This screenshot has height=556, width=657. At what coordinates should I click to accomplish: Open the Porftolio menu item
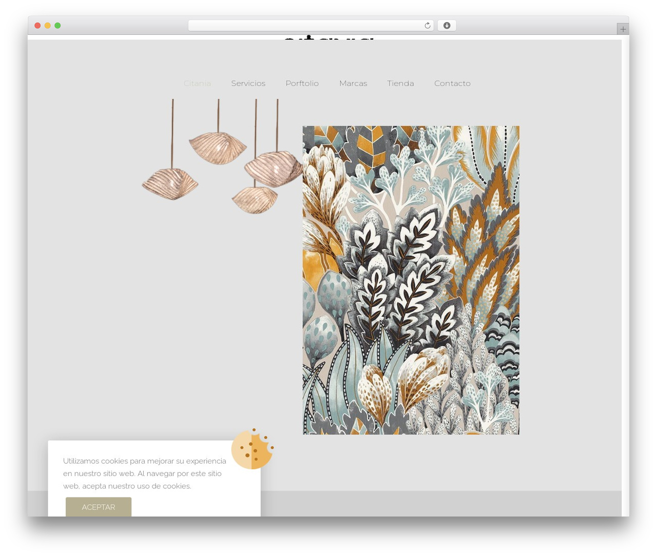(302, 83)
